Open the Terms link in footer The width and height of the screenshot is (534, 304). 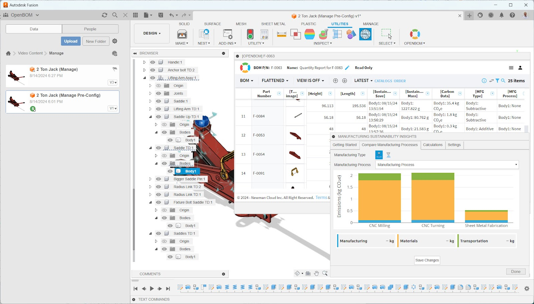[x=321, y=198]
